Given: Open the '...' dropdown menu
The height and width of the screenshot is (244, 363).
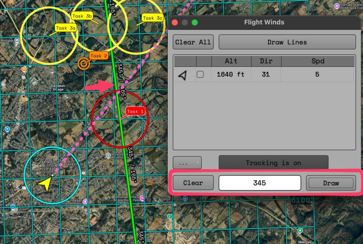Looking at the screenshot, I should 187,163.
